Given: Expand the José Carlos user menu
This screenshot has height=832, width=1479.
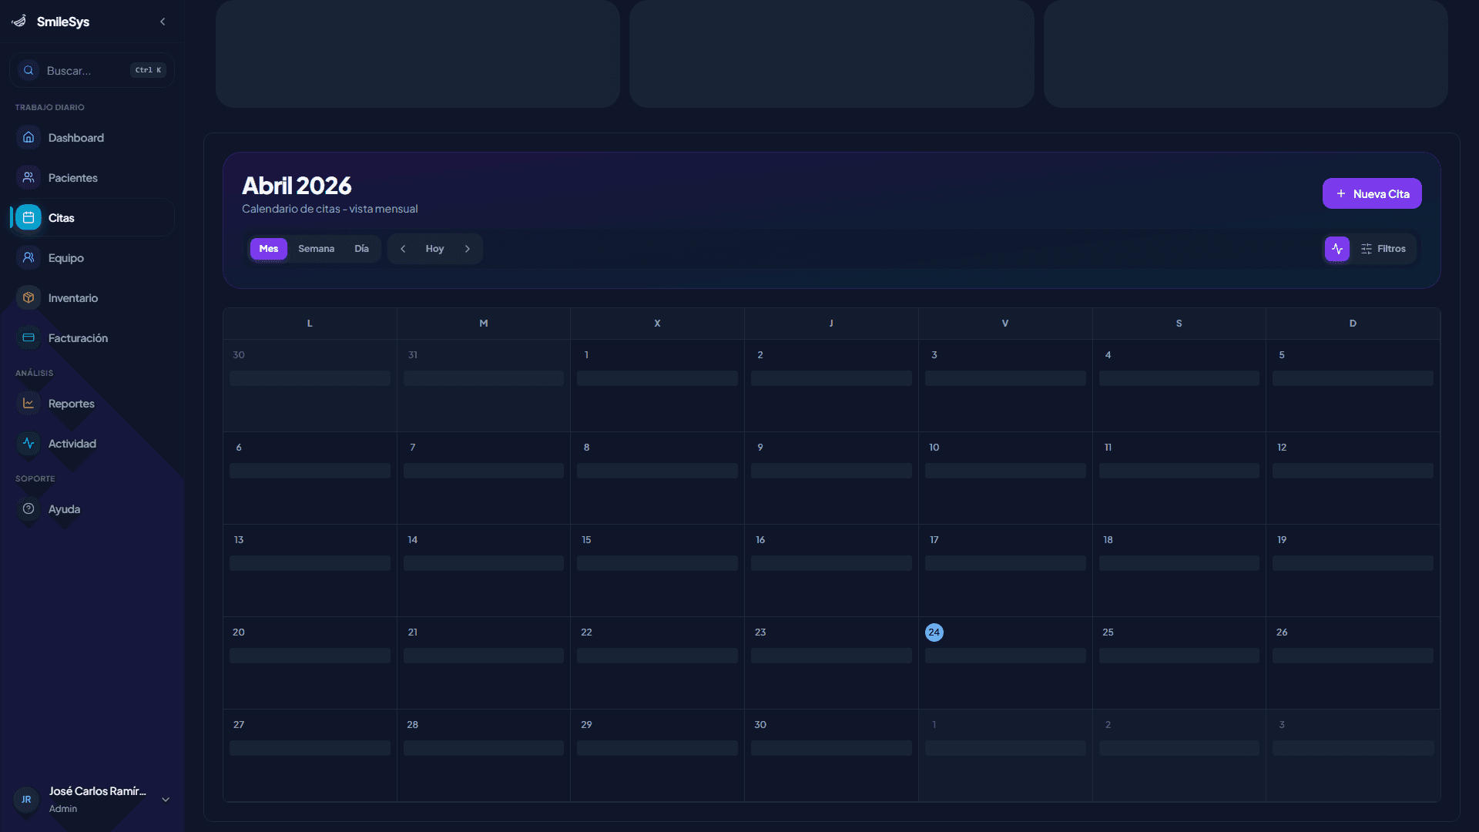Looking at the screenshot, I should (166, 800).
